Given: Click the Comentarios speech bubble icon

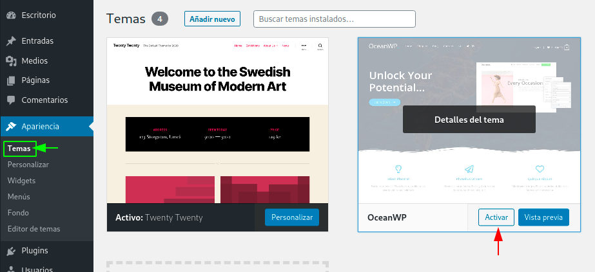Looking at the screenshot, I should (11, 100).
